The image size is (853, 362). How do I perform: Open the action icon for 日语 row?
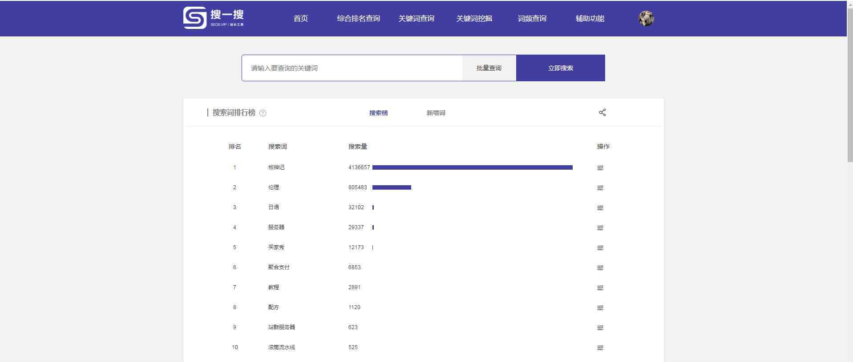pos(600,208)
